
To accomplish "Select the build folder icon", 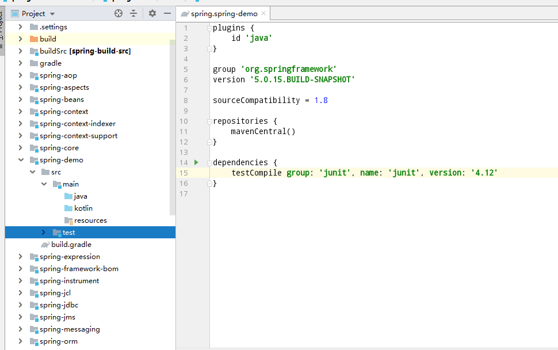I will (34, 39).
